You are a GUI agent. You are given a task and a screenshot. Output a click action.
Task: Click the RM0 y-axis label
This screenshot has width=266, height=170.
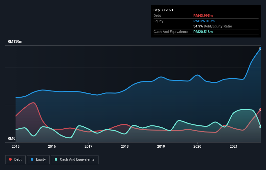pos(12,139)
